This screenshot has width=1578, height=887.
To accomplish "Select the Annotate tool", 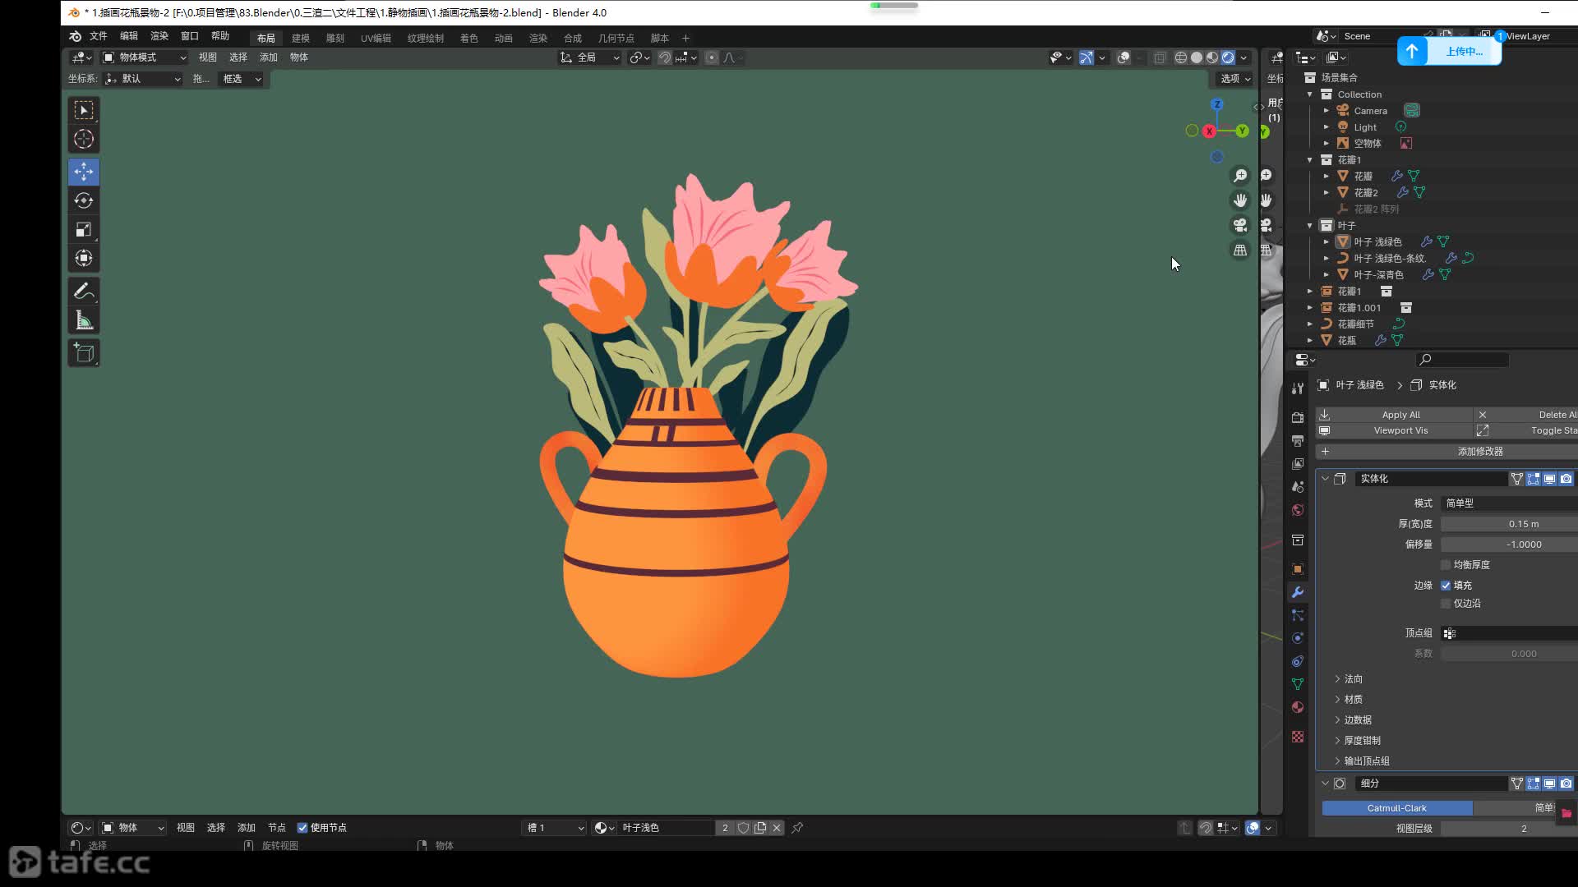I will pyautogui.click(x=84, y=292).
